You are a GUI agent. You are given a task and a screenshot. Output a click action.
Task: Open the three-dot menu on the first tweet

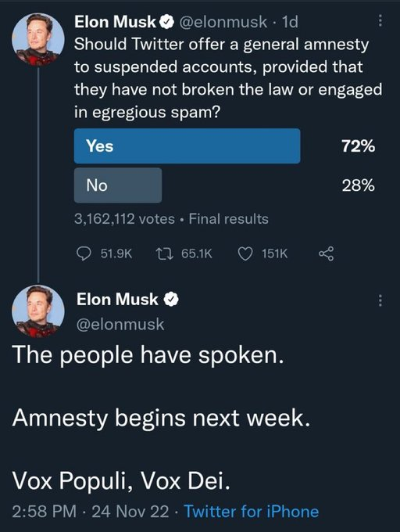point(380,20)
